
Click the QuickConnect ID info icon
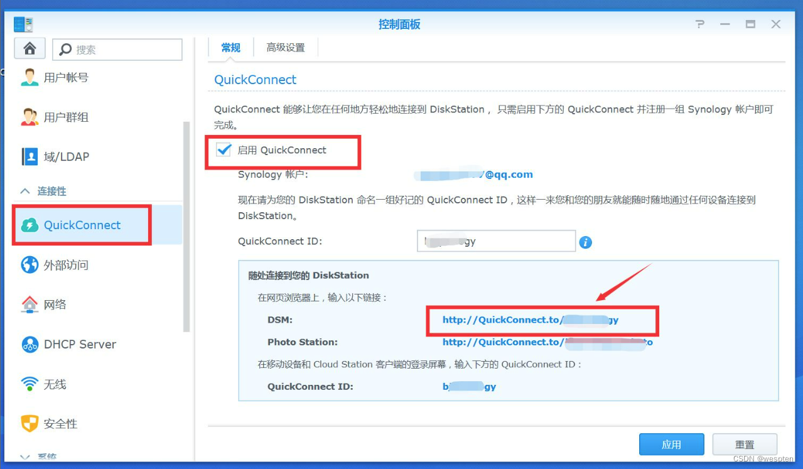tap(585, 242)
